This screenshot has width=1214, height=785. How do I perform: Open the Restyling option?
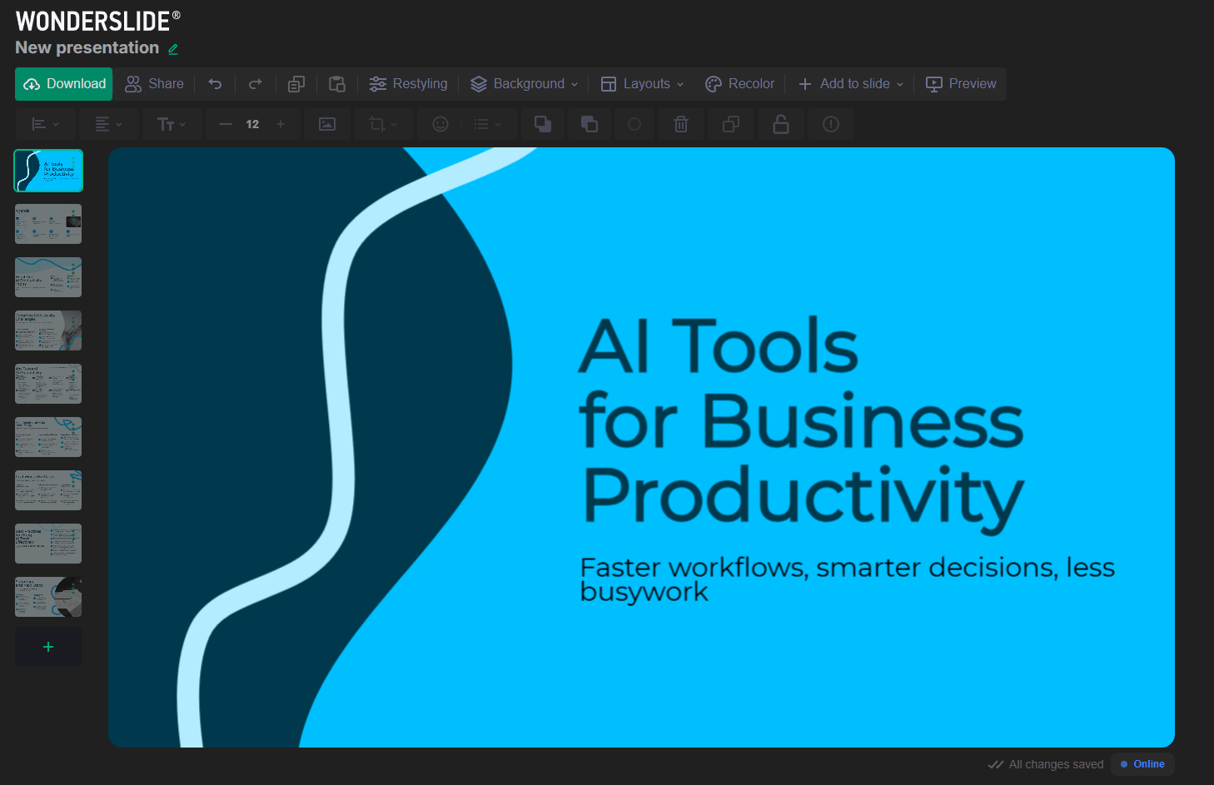409,84
